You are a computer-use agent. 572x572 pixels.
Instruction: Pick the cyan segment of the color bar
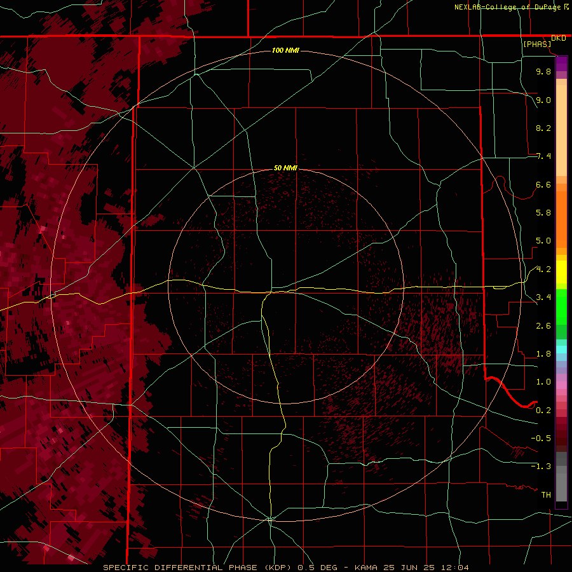tap(561, 349)
